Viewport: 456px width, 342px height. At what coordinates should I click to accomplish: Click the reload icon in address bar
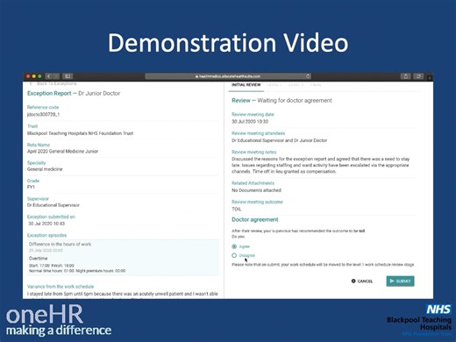[308, 76]
